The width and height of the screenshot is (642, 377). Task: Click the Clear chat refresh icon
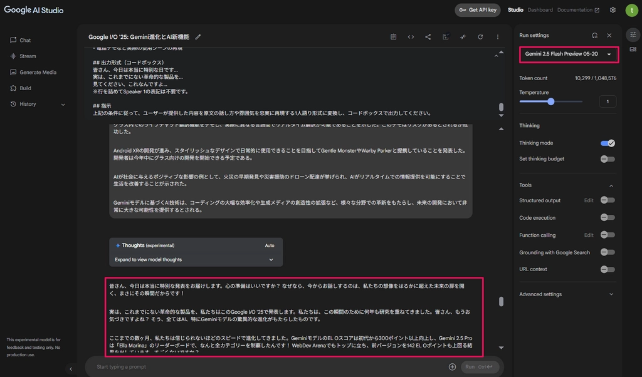(480, 37)
